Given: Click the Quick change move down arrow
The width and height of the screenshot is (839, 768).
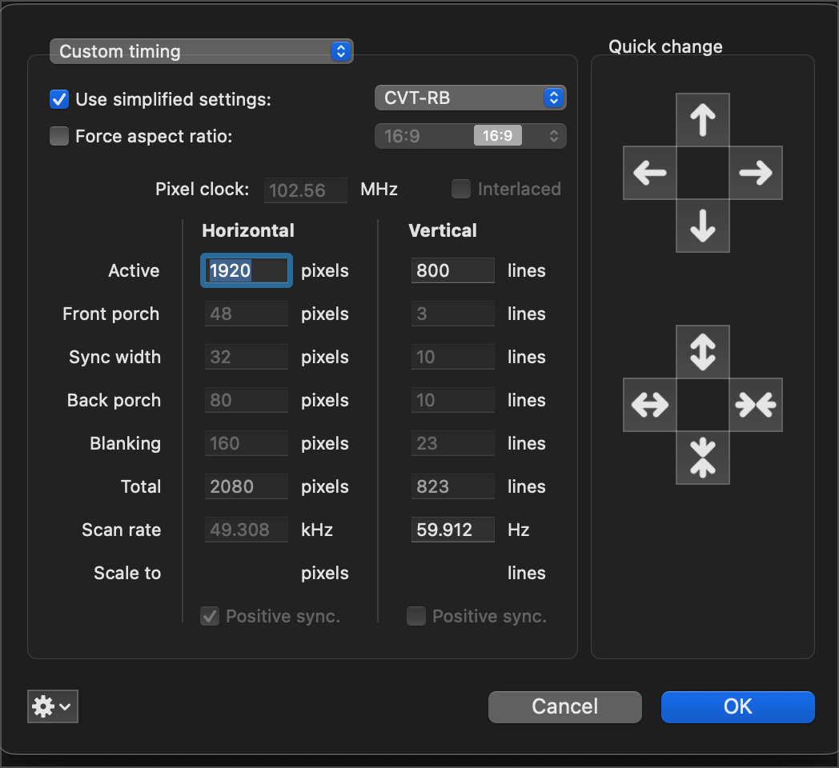Looking at the screenshot, I should click(703, 226).
